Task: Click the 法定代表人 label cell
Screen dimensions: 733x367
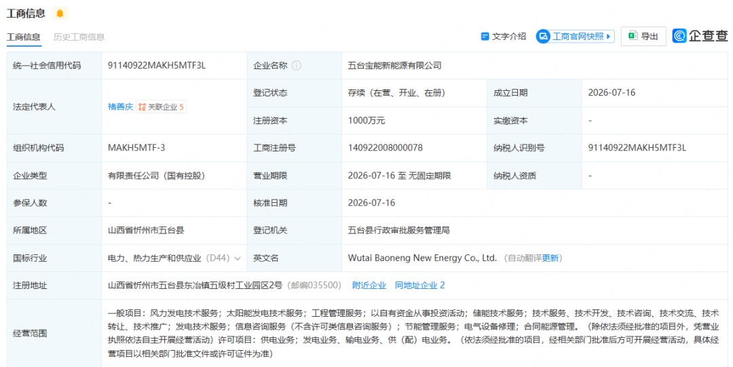Action: pyautogui.click(x=54, y=107)
